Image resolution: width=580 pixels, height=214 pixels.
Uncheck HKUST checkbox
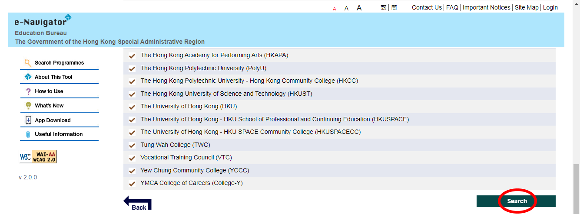point(132,94)
